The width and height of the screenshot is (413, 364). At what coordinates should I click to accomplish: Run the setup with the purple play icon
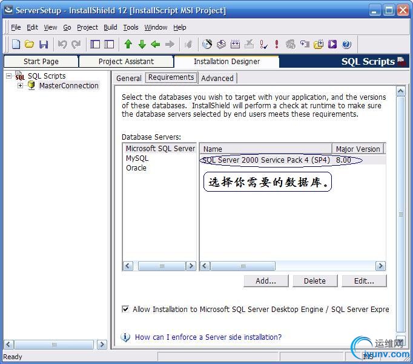pos(332,44)
